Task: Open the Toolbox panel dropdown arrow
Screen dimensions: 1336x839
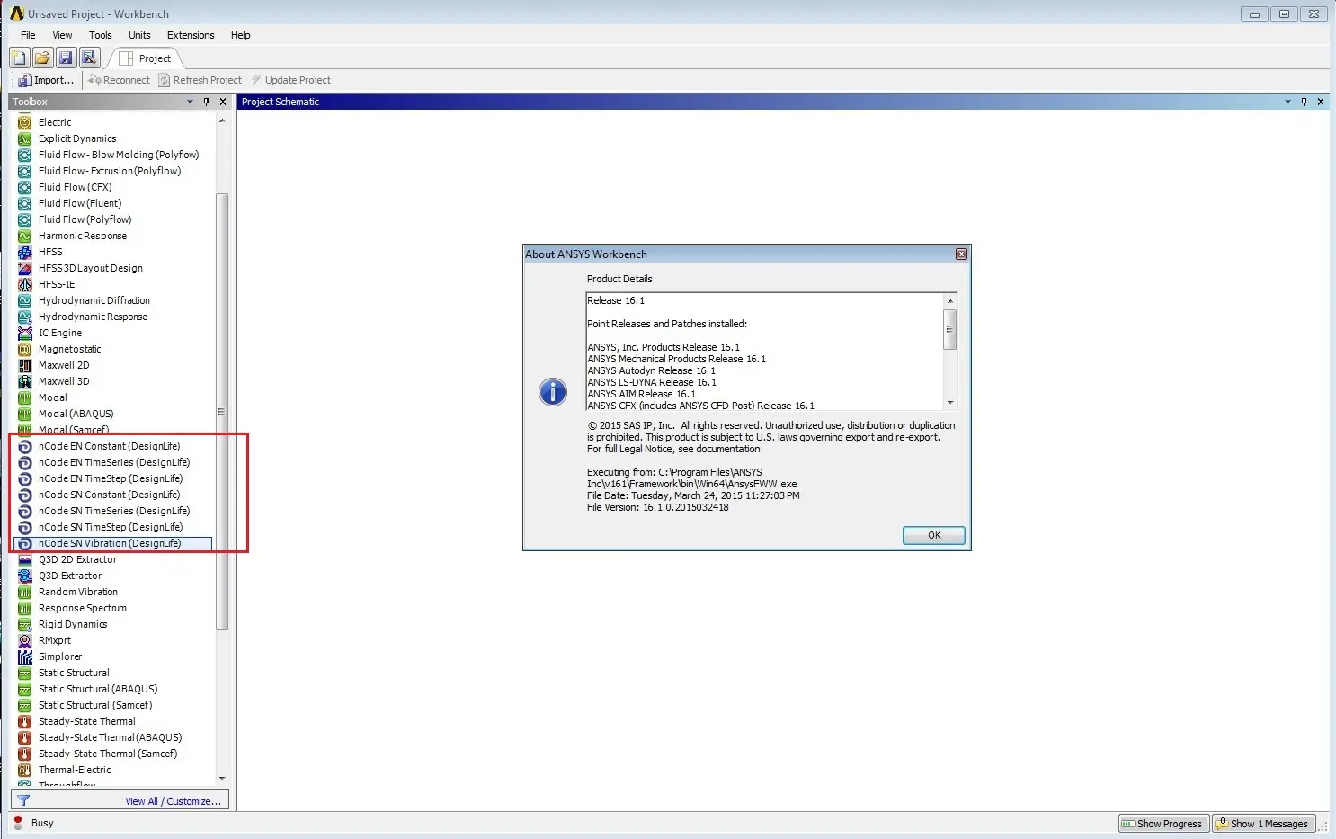Action: (x=190, y=102)
